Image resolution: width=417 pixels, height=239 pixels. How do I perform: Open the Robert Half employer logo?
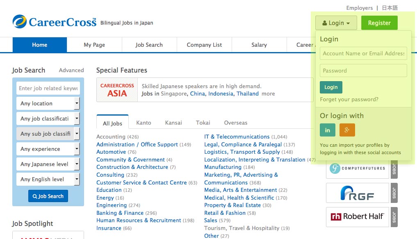click(x=358, y=217)
